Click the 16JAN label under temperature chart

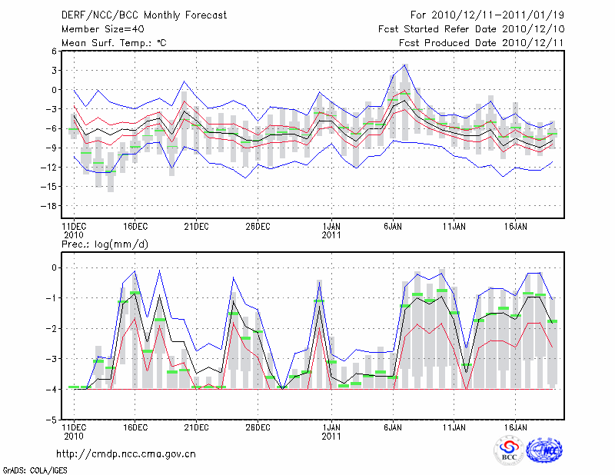515,227
